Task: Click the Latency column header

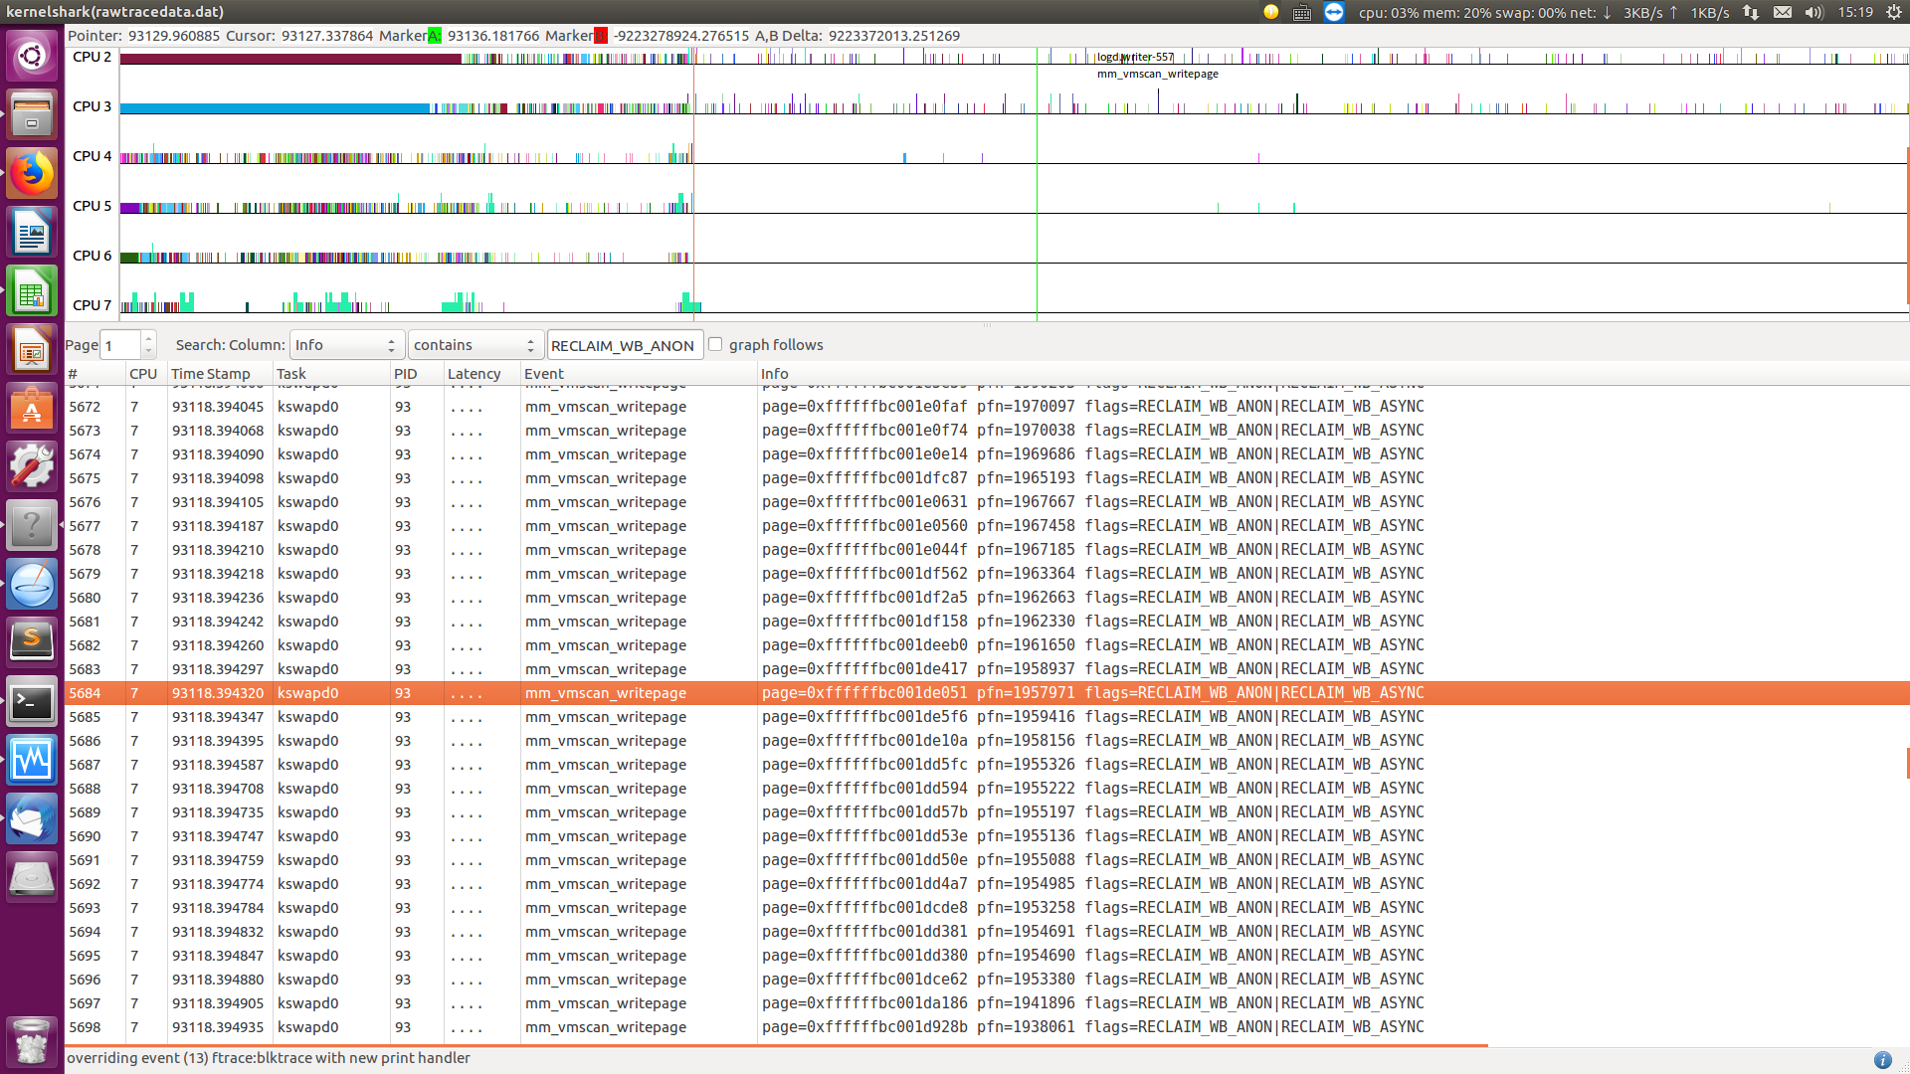Action: pyautogui.click(x=474, y=374)
